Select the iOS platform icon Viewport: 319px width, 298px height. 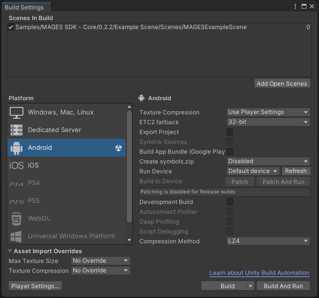16,166
